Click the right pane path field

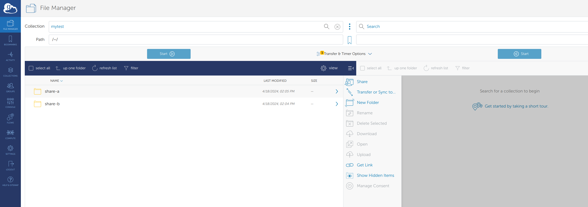click(472, 40)
